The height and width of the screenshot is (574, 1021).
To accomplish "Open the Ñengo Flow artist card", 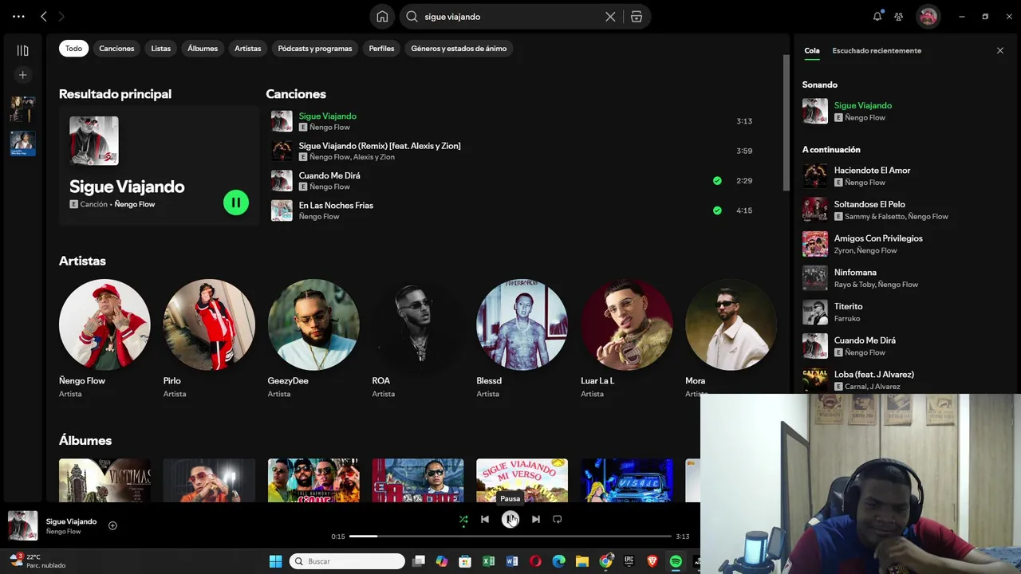I will 104,339.
